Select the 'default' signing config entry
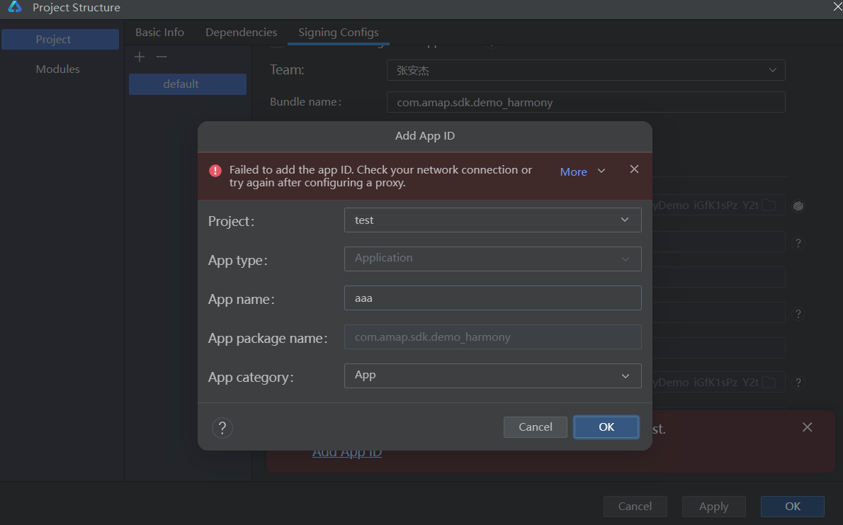 point(188,84)
